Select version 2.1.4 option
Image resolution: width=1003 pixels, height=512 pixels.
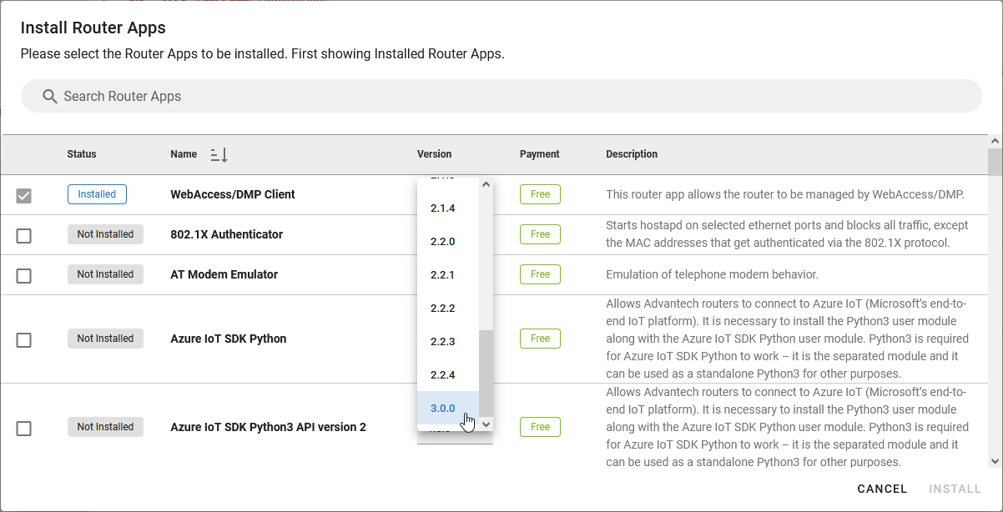coord(443,208)
